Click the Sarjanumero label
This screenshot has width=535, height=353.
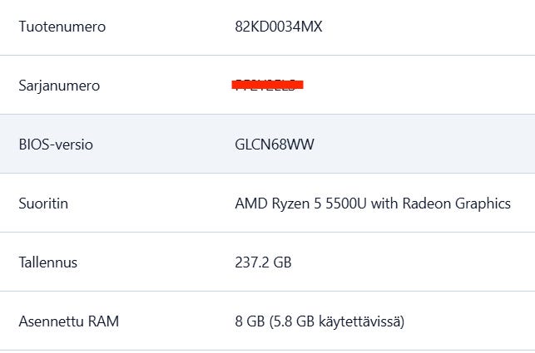[x=58, y=86]
